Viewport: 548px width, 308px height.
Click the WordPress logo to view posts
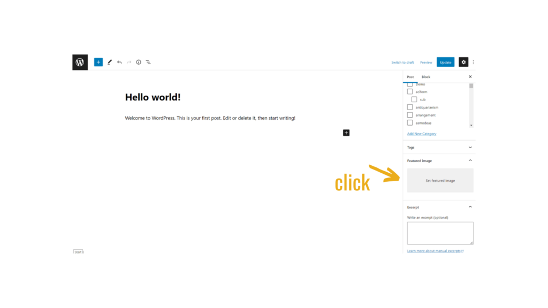click(x=80, y=62)
